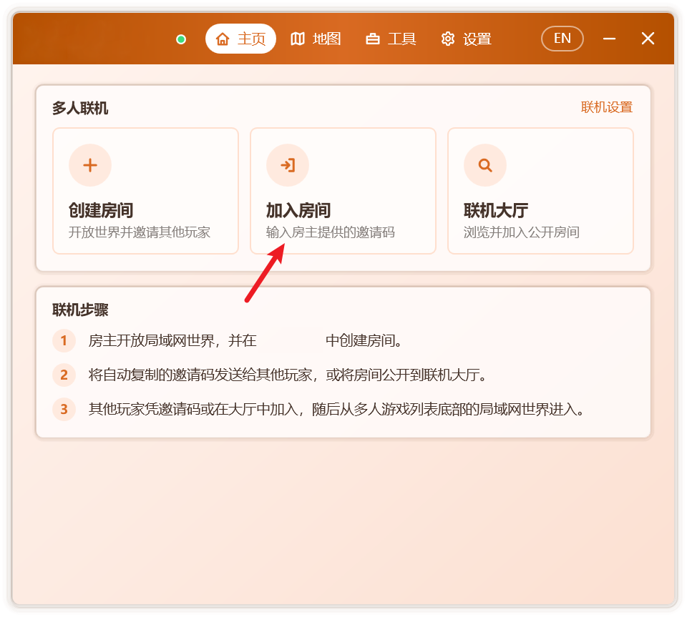Select the 加入房间 card title
The width and height of the screenshot is (687, 617).
[x=298, y=210]
